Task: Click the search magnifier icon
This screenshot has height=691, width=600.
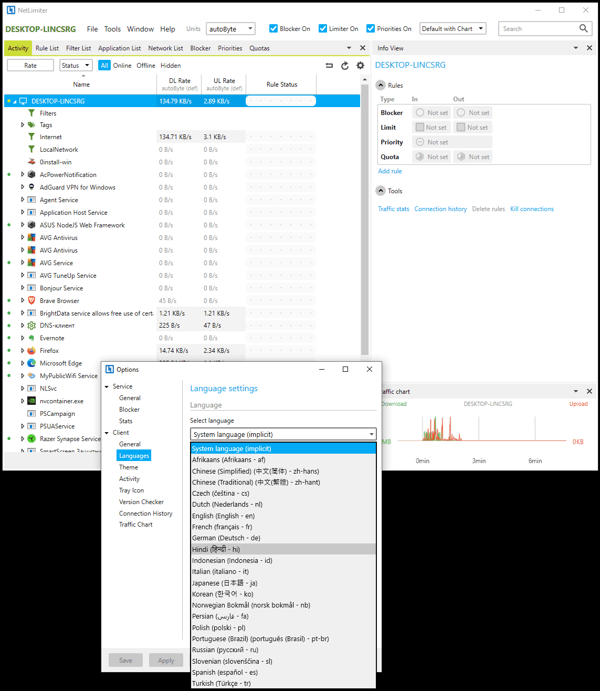Action: click(x=583, y=28)
